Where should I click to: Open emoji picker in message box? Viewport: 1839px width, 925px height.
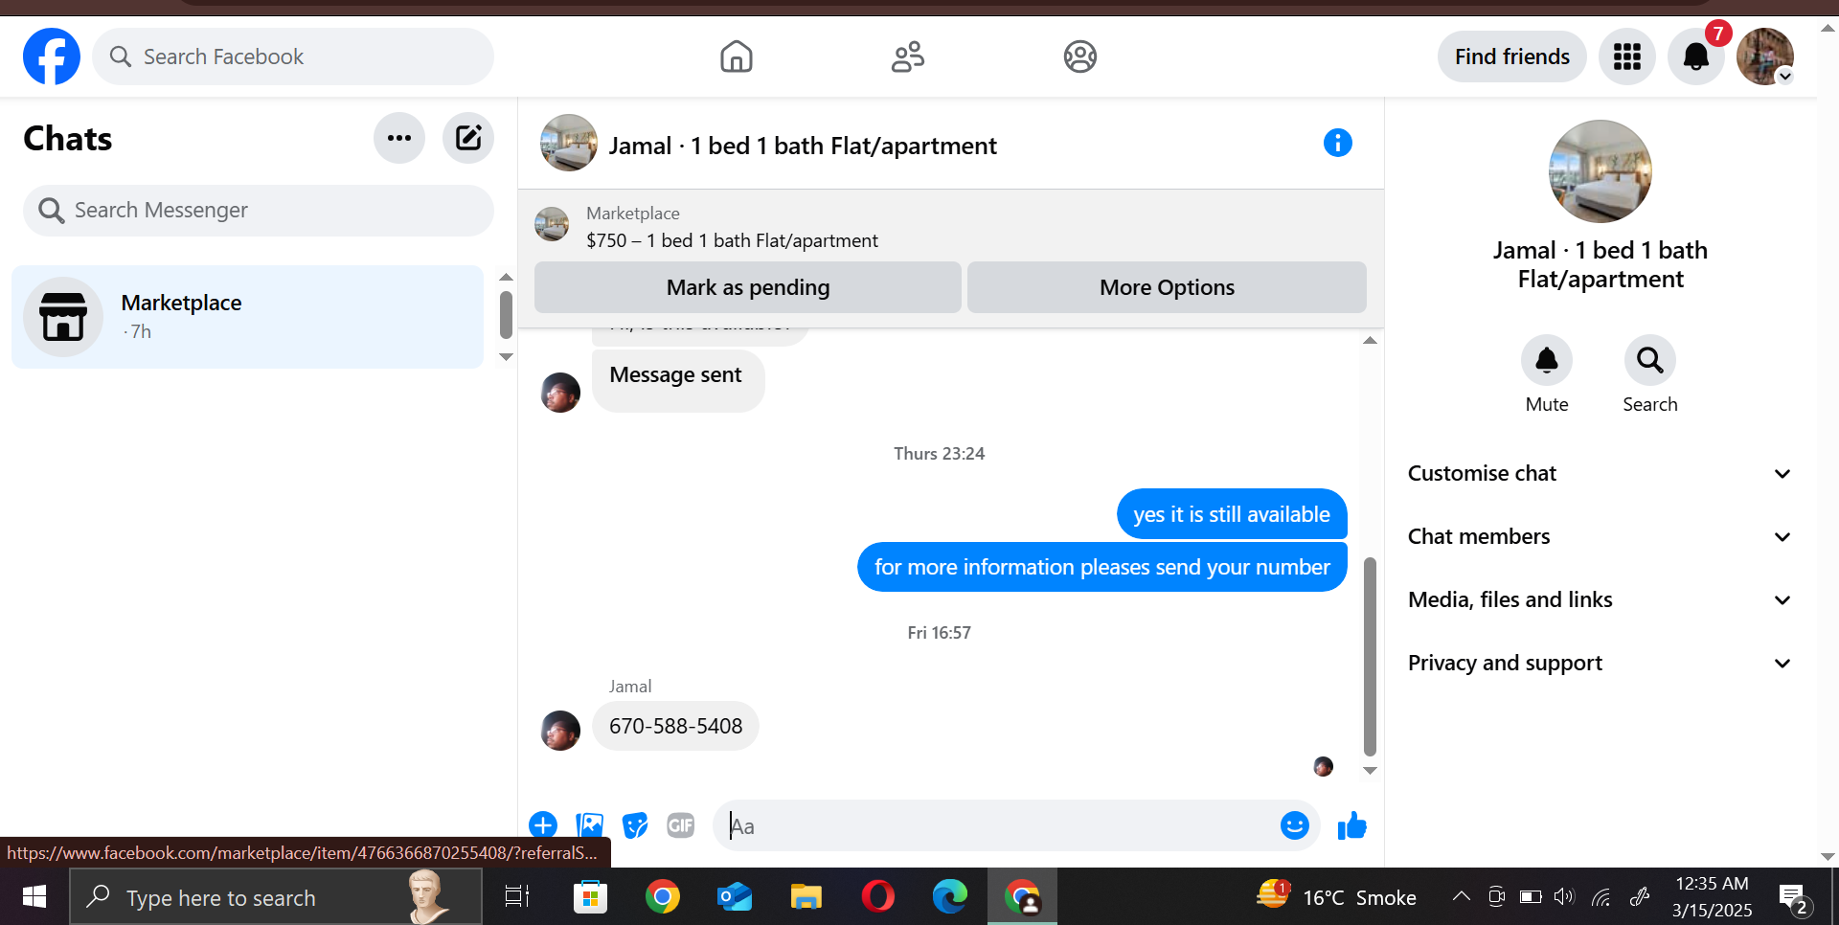point(1294,824)
